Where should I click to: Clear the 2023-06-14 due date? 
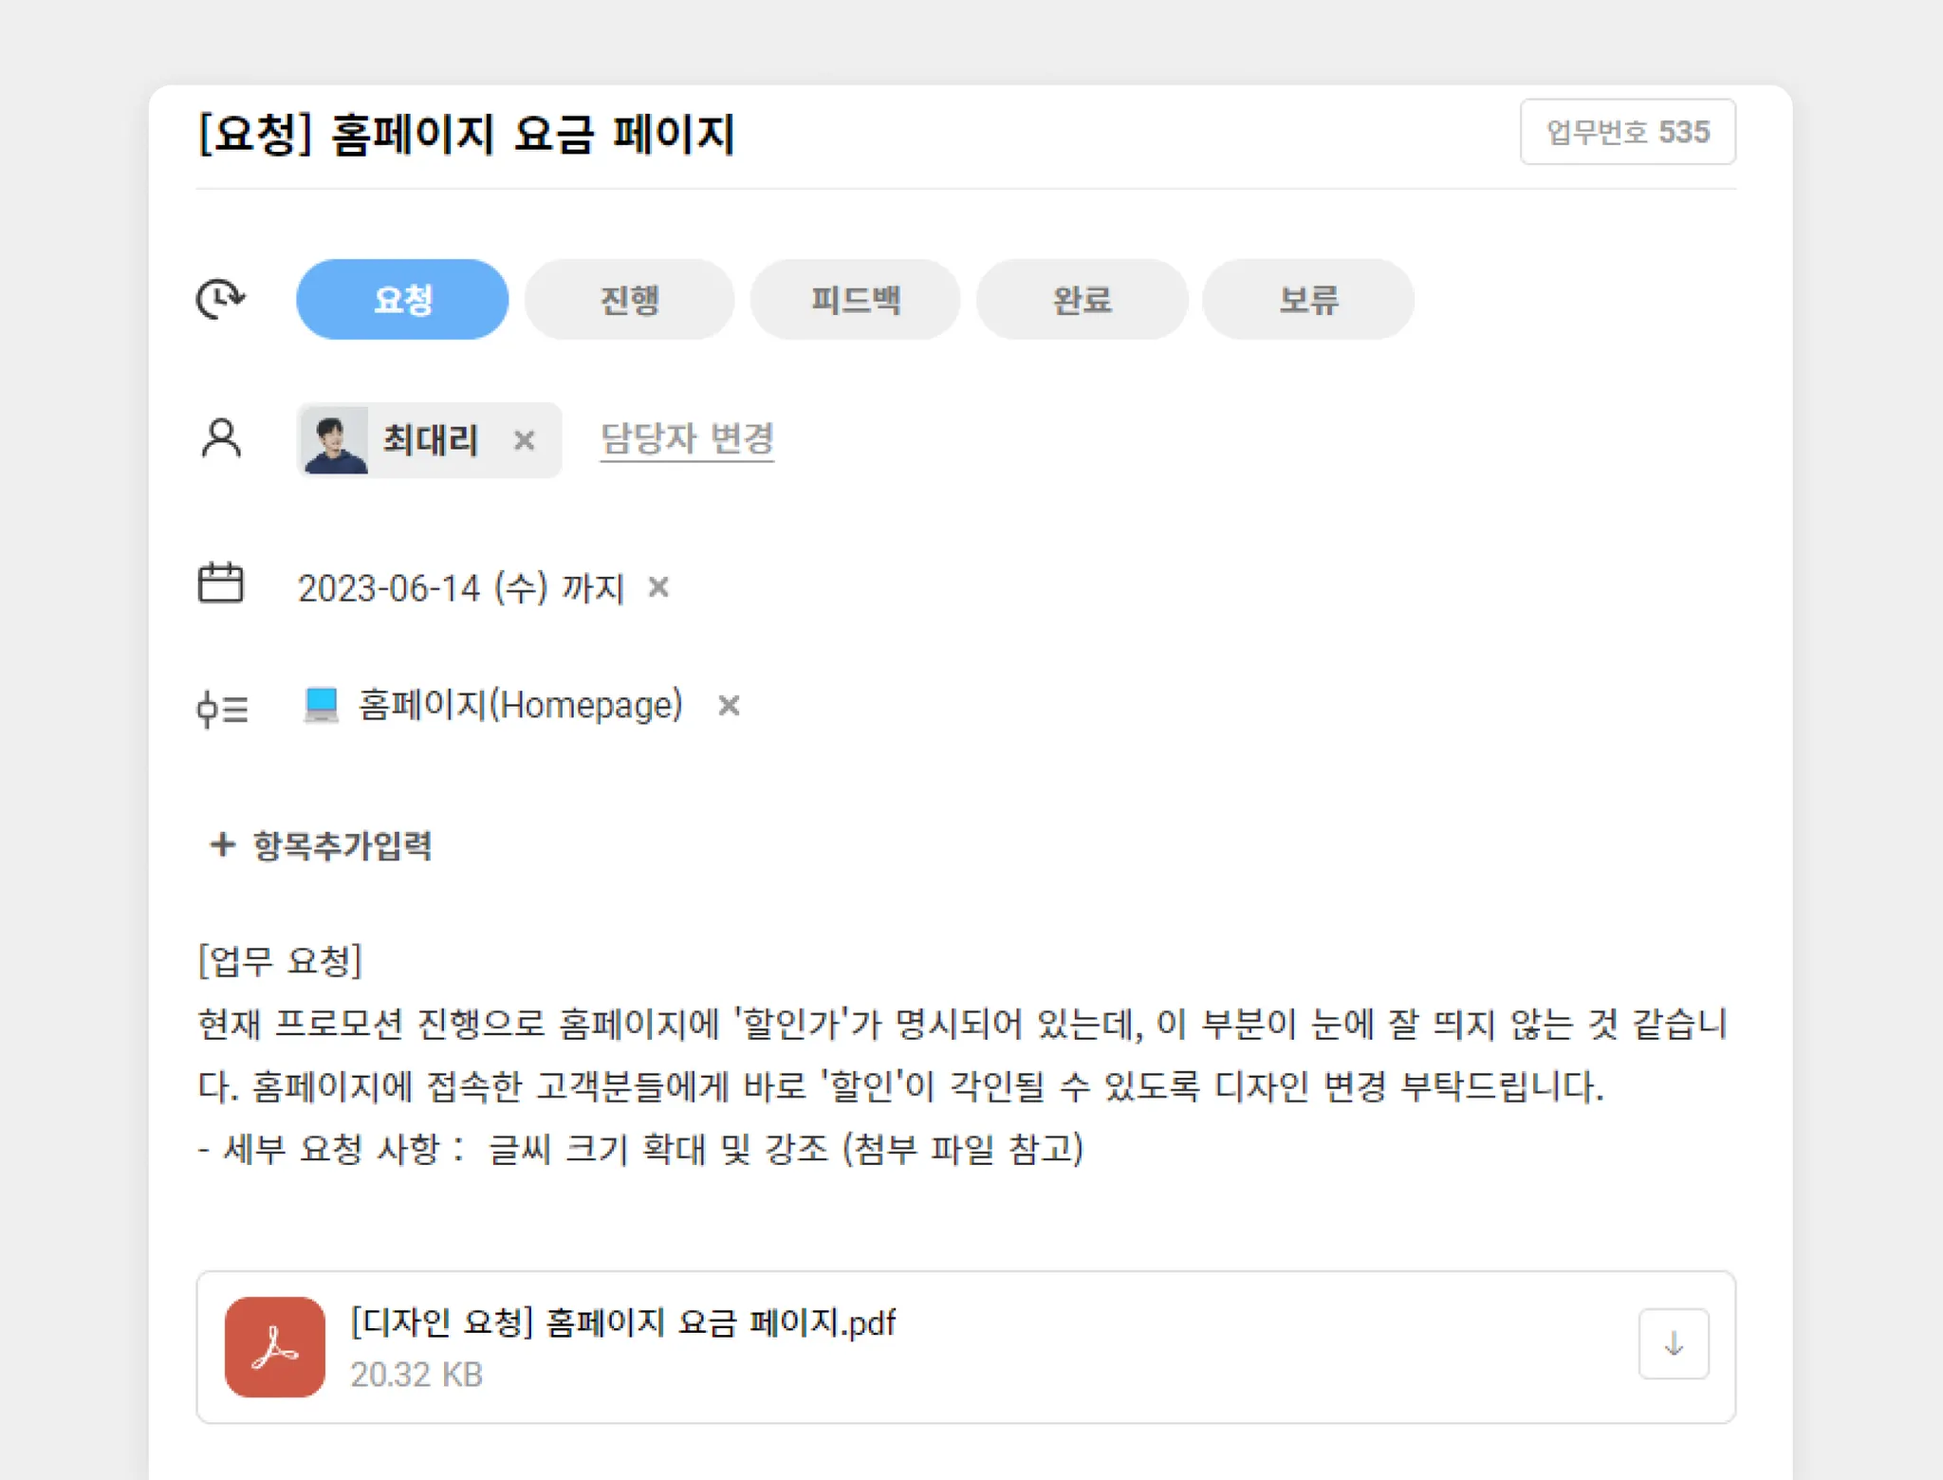(x=658, y=587)
